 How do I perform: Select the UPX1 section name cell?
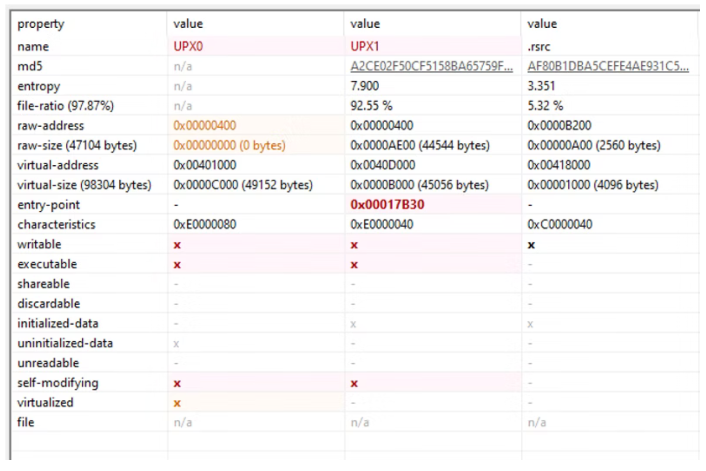[x=365, y=47]
